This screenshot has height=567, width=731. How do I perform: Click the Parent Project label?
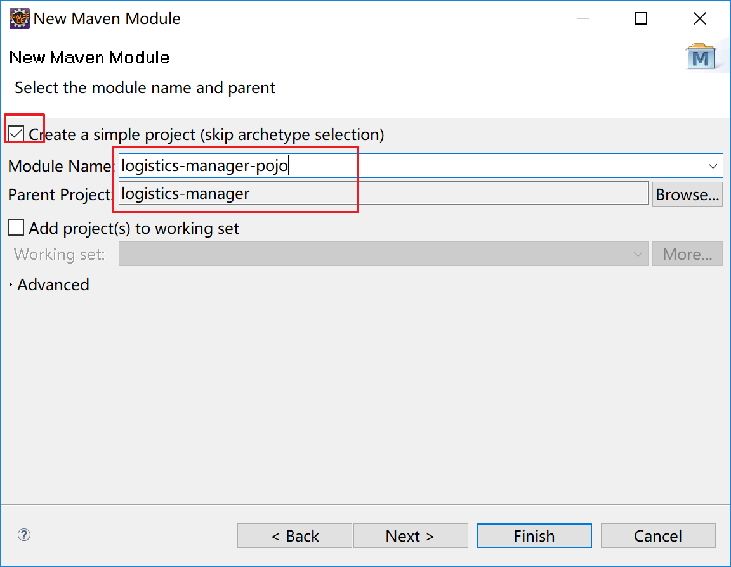[x=60, y=194]
